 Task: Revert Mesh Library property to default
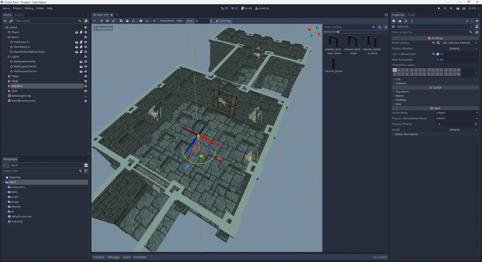pos(433,43)
